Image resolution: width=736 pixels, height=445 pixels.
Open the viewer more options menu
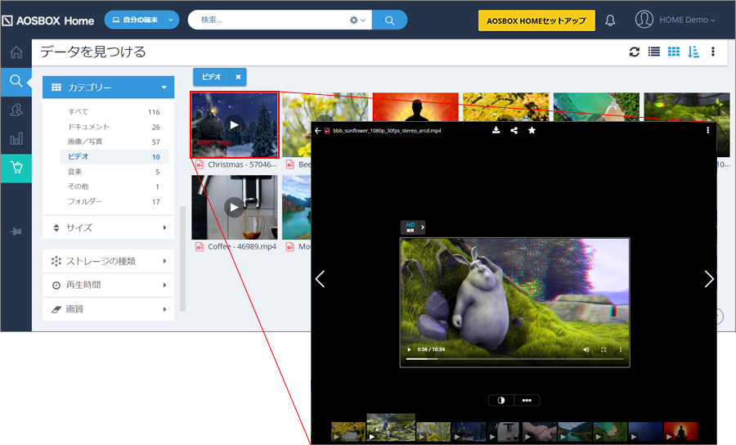[x=708, y=131]
